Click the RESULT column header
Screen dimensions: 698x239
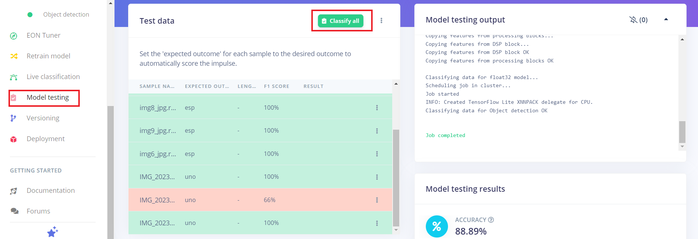pyautogui.click(x=314, y=86)
